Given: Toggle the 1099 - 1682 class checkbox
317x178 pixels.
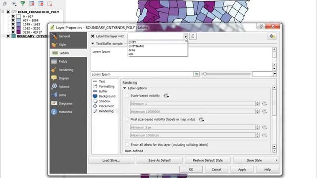Looking at the screenshot, I should point(13,24).
